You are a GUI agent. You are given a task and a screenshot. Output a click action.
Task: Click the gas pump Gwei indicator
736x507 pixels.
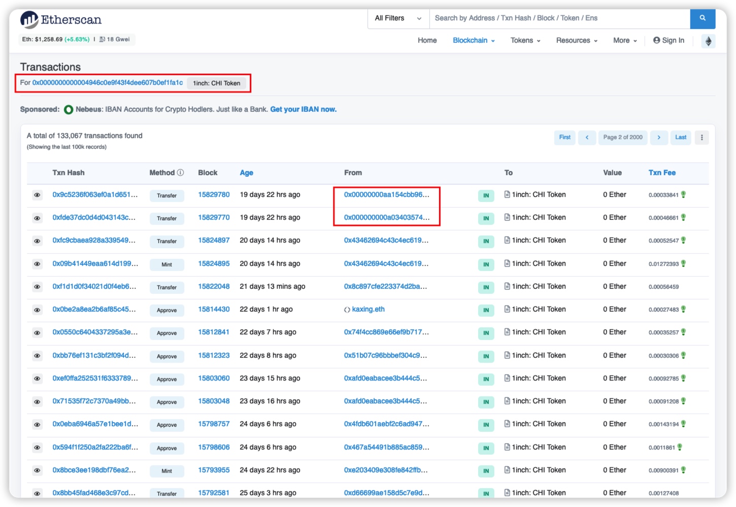(115, 39)
